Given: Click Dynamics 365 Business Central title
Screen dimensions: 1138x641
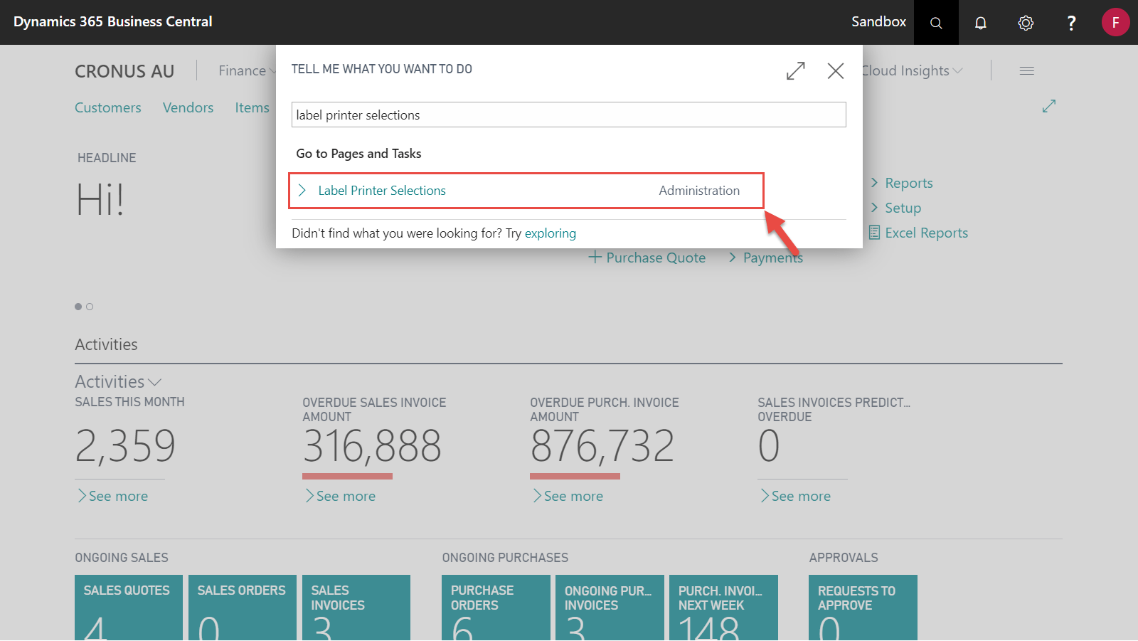Looking at the screenshot, I should pos(113,22).
